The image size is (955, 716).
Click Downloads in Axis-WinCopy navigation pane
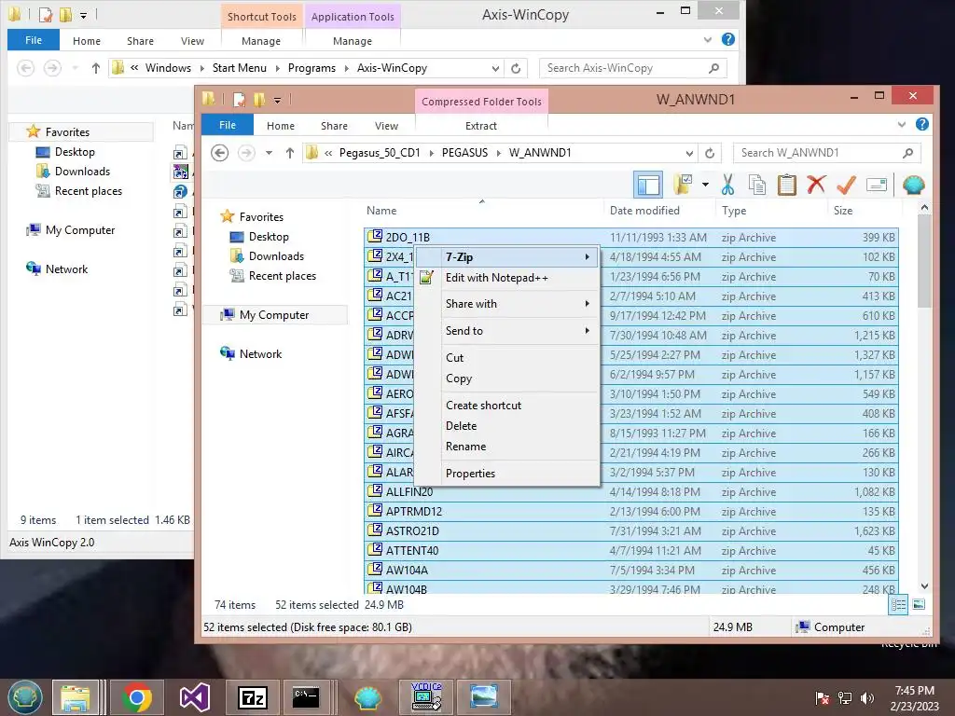coord(82,172)
